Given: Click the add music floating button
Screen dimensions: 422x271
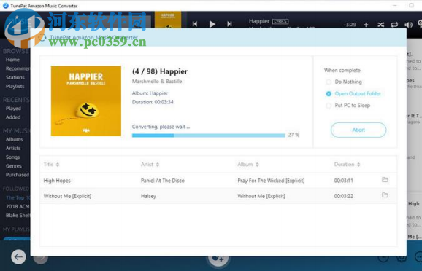Looking at the screenshot, I should pos(218,259).
